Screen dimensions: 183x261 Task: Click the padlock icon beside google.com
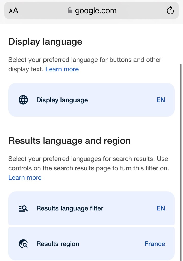pos(70,10)
